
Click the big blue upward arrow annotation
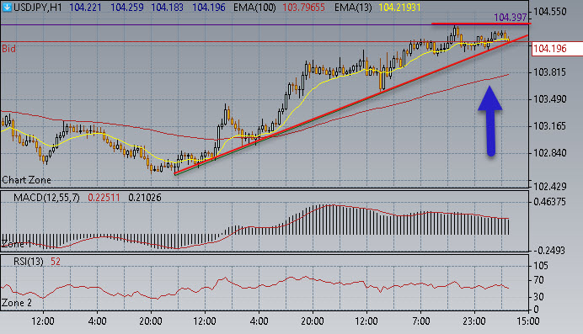tap(490, 121)
